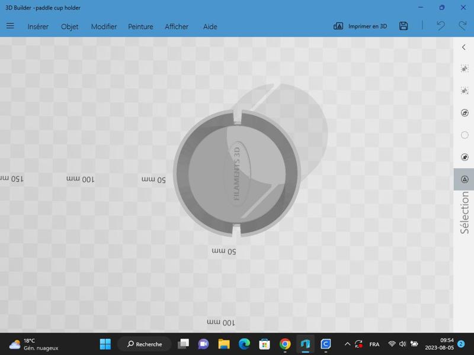
Task: Open the clock showing 09:54
Action: [x=439, y=344]
